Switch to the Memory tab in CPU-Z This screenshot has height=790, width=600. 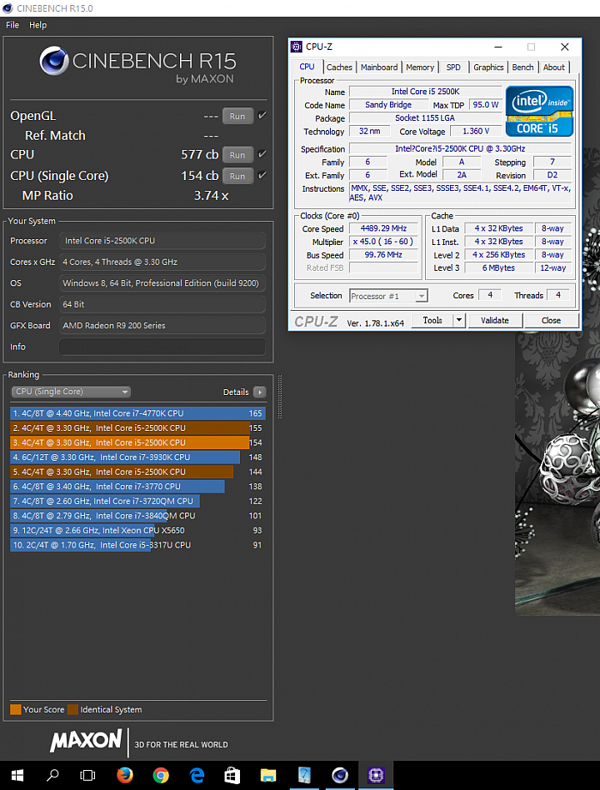[x=420, y=67]
